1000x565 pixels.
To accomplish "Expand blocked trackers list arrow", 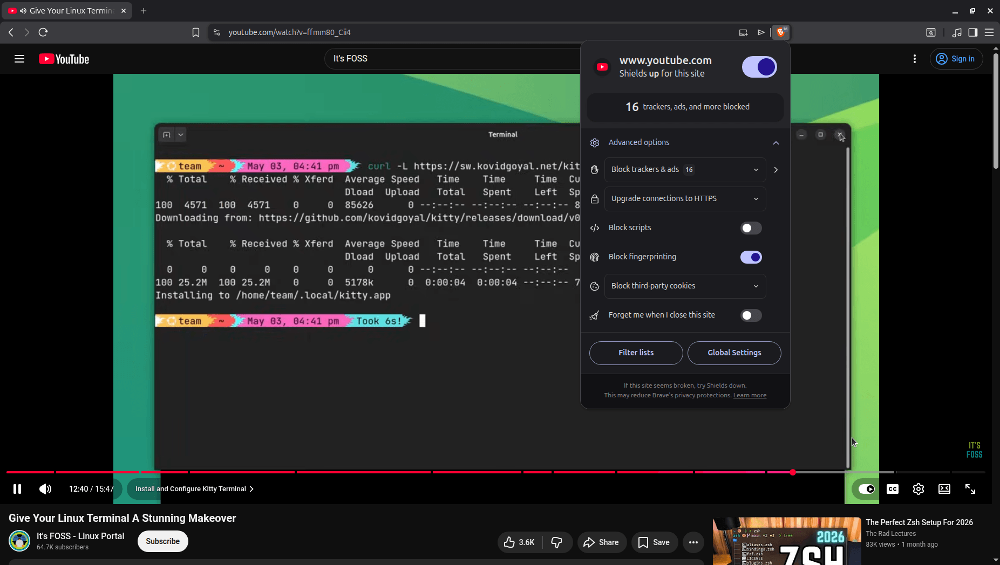I will (776, 170).
